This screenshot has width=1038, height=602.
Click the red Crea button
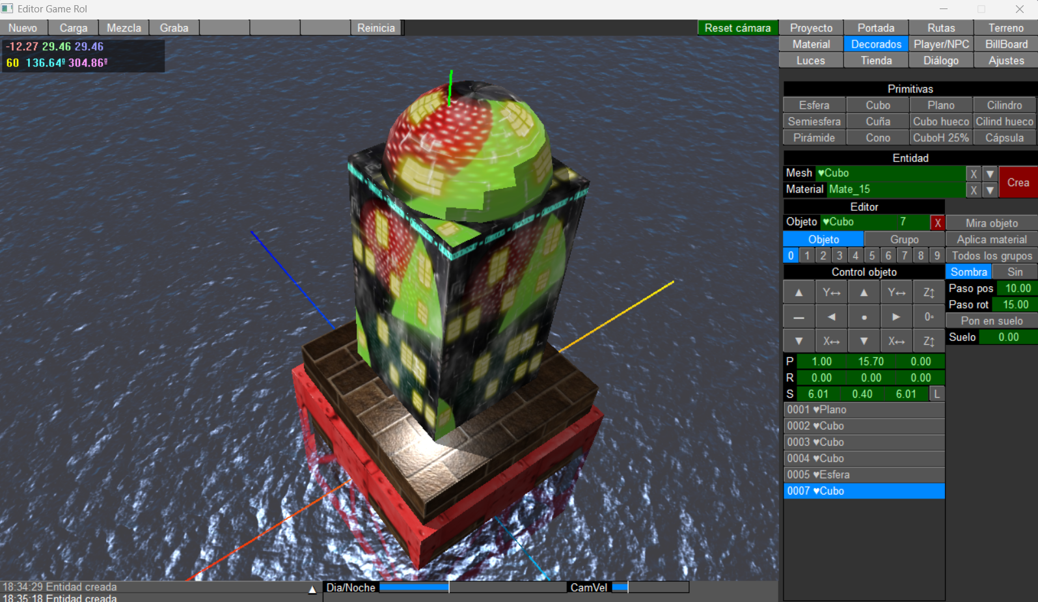tap(1018, 182)
